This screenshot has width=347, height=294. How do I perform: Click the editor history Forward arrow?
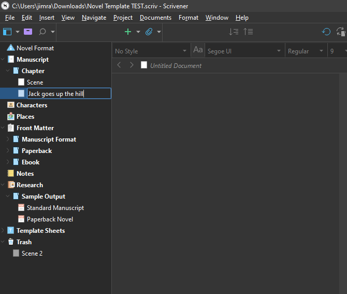pyautogui.click(x=132, y=65)
